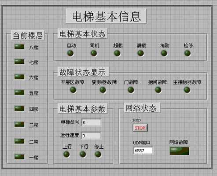This screenshot has width=217, height=176.
Task: Click the 停止 direction LED
Action: pyautogui.click(x=98, y=154)
